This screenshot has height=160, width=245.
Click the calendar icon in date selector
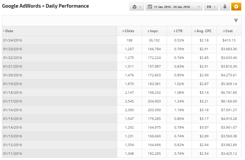click(x=150, y=7)
